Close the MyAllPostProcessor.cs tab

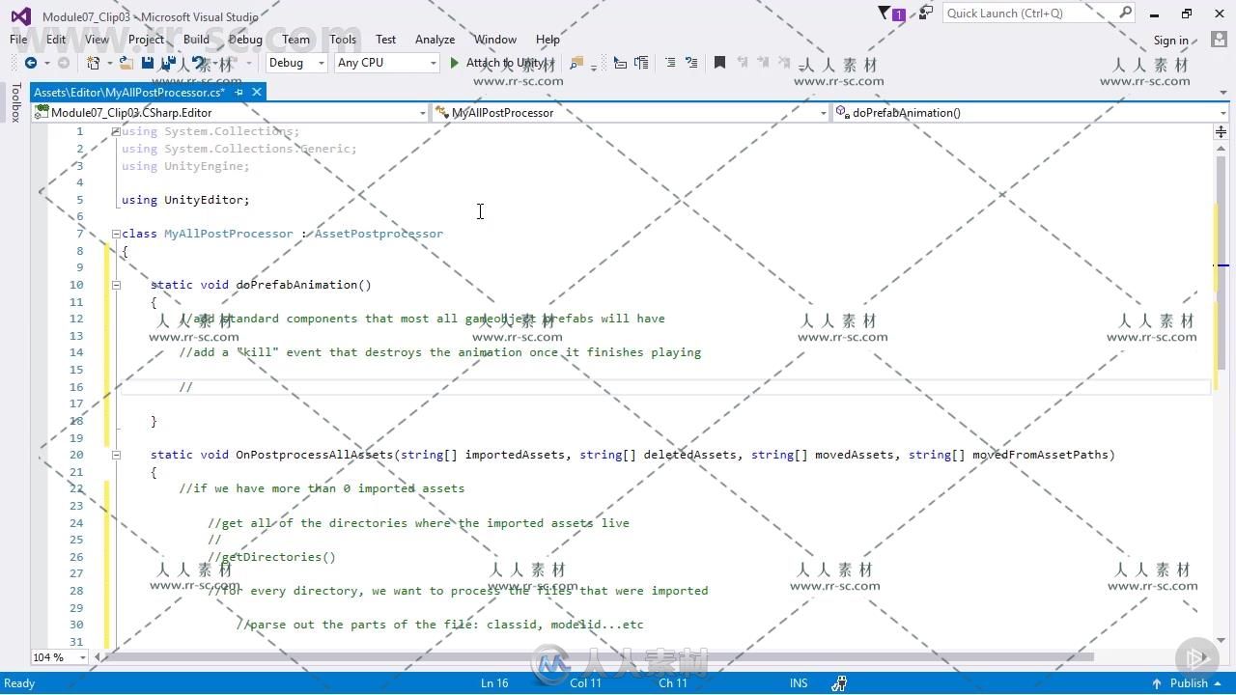tap(256, 92)
